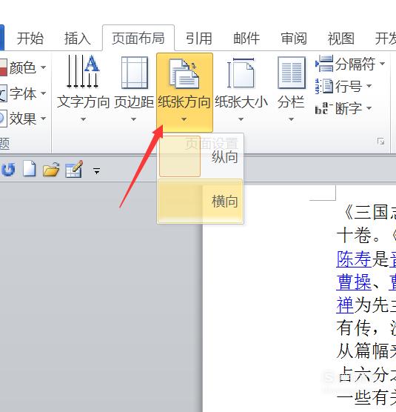The width and height of the screenshot is (396, 412).
Task: Select the 页面布局 tab
Action: (x=138, y=39)
